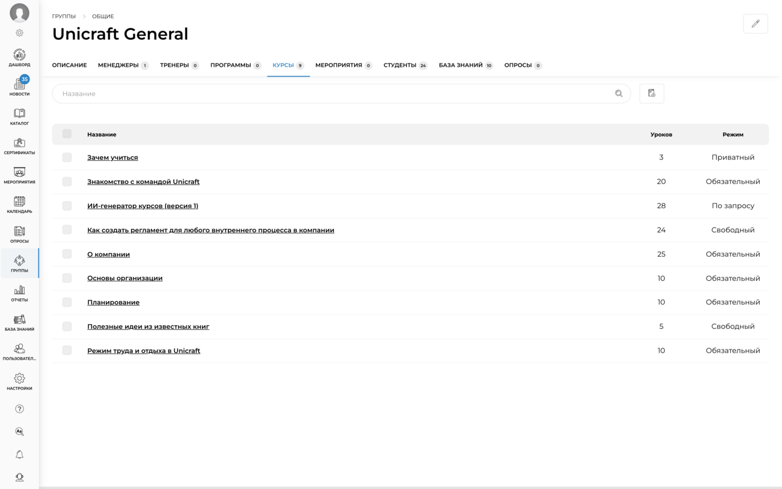Open the Отчеты section
Viewport: 782px width, 489px height.
tap(19, 294)
